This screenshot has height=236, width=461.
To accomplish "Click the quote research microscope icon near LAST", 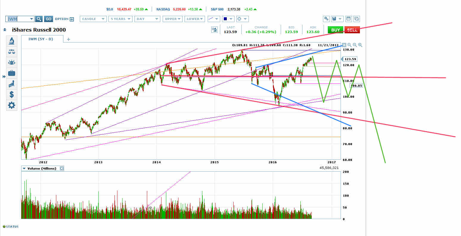I will [x=214, y=30].
